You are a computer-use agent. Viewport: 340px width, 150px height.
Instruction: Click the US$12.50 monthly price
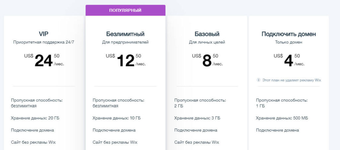pyautogui.click(x=125, y=60)
